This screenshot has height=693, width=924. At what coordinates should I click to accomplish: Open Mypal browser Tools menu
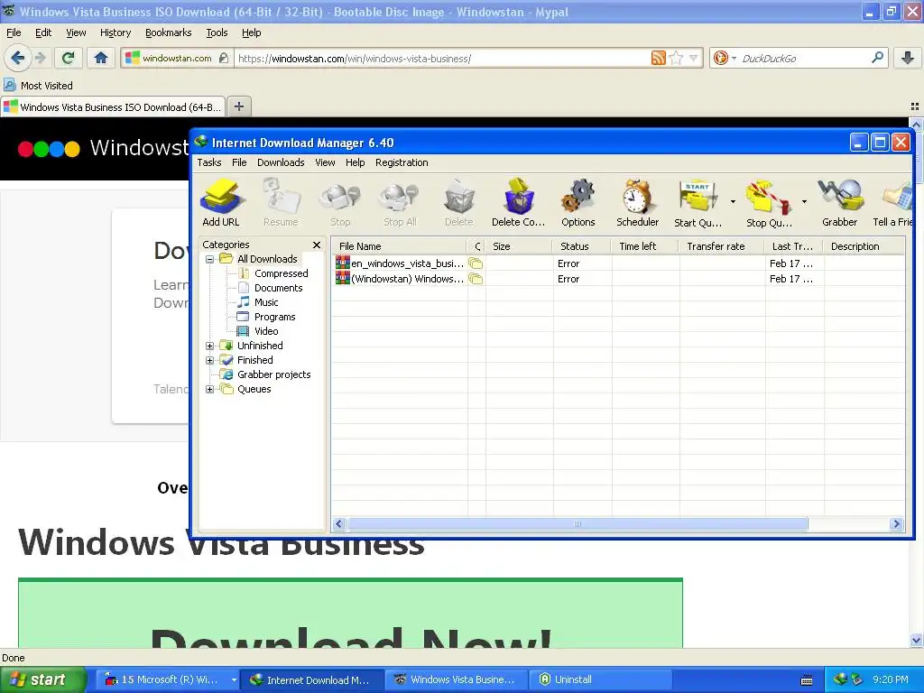tap(217, 33)
